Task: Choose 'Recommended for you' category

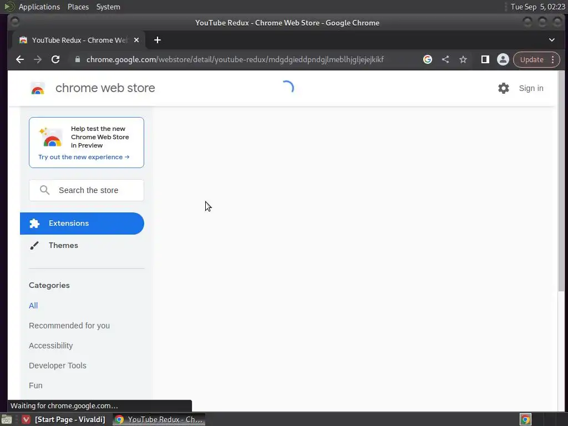Action: coord(69,325)
